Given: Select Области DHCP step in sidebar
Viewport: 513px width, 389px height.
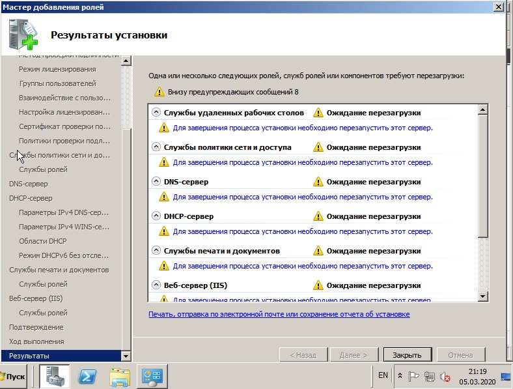Looking at the screenshot, I should (x=43, y=241).
